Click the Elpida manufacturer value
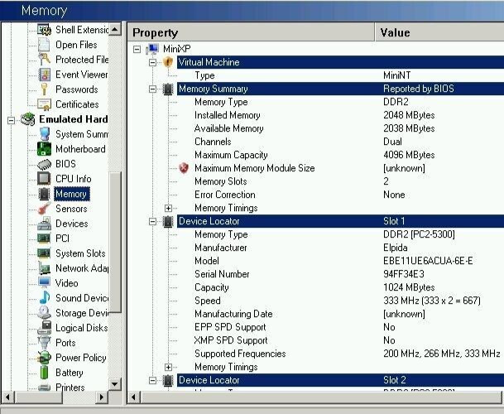Viewport: 504px width, 414px height. 396,248
